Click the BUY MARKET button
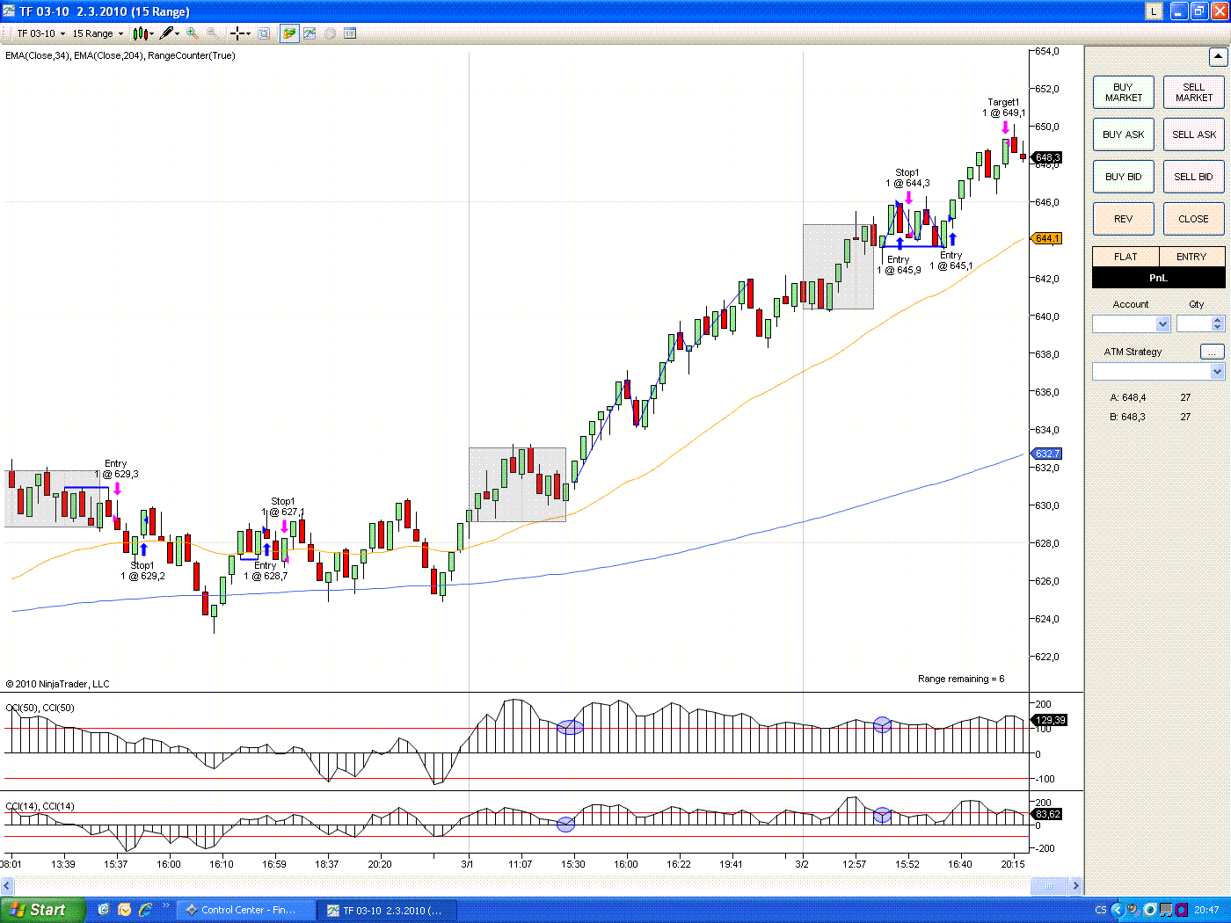 (x=1124, y=92)
